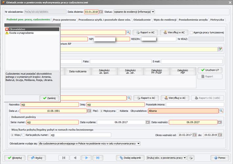Close the small validation panel with x
Image resolution: width=233 pixels, height=164 pixels.
tap(58, 25)
